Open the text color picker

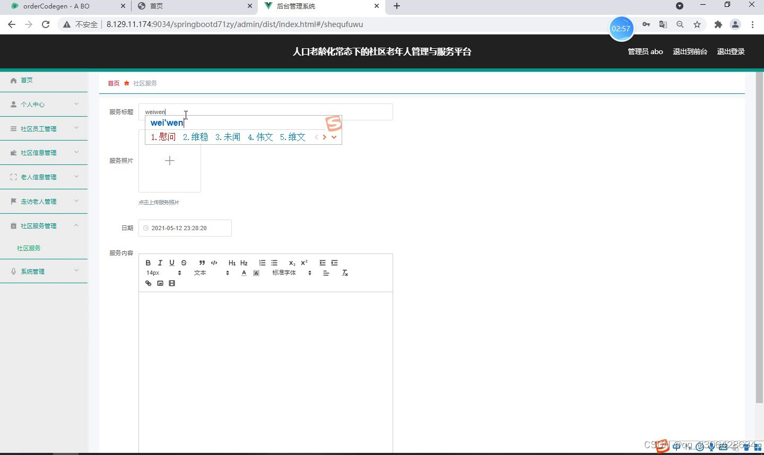(244, 273)
